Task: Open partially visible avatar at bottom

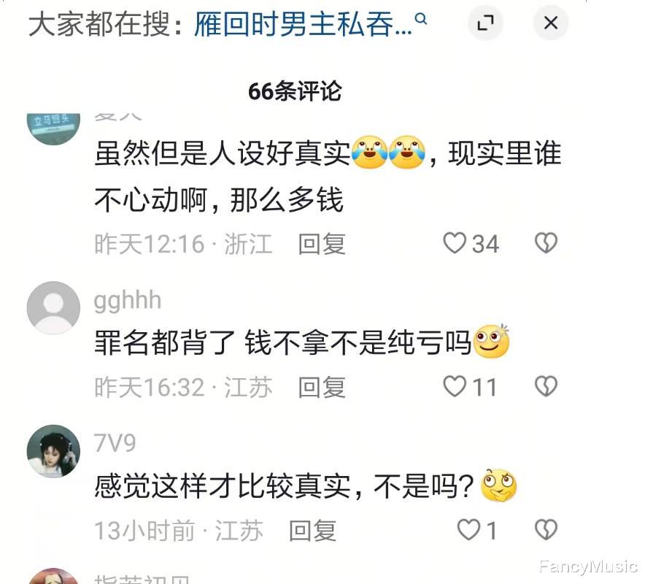Action: pos(53,576)
